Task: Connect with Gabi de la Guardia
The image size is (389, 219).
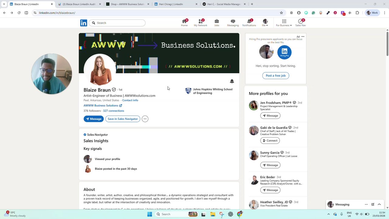Action: pyautogui.click(x=270, y=141)
